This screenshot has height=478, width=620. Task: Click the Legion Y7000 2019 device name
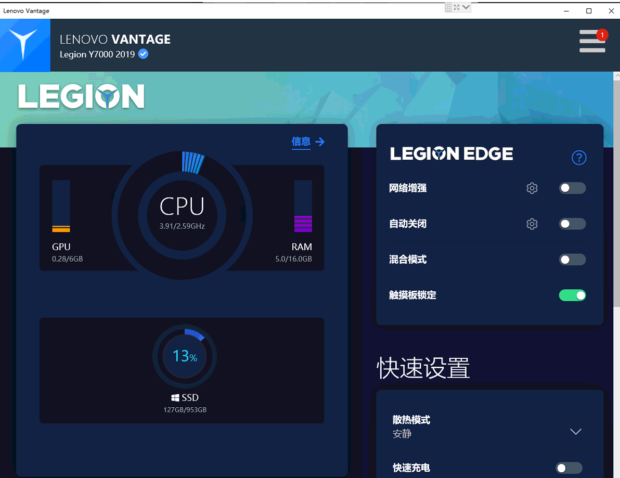tap(97, 54)
